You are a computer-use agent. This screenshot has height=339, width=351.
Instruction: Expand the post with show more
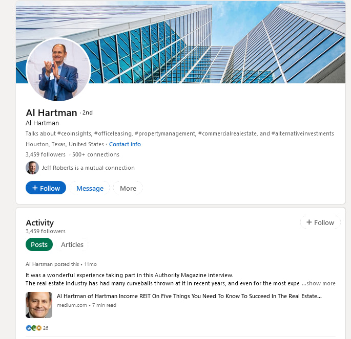pos(319,283)
